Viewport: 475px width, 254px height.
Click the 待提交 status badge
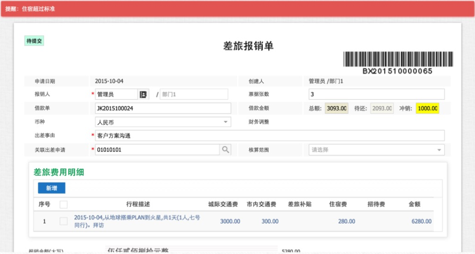(x=34, y=41)
